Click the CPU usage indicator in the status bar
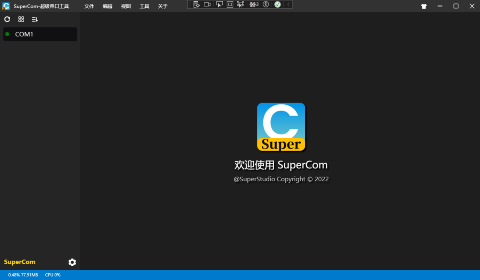The image size is (480, 280). click(x=52, y=275)
